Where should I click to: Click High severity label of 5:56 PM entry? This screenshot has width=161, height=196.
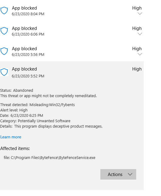pos(137,49)
